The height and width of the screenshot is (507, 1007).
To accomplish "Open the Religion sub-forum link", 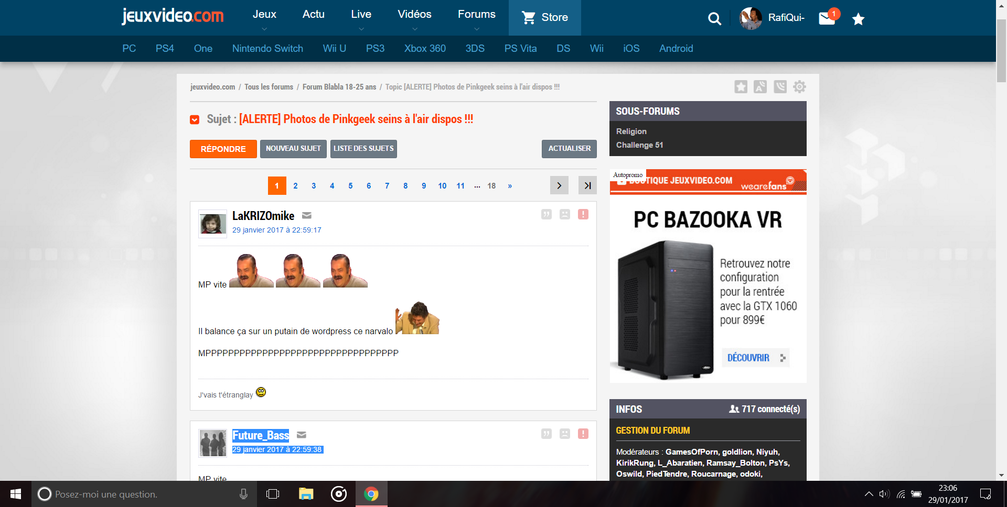I will (631, 131).
